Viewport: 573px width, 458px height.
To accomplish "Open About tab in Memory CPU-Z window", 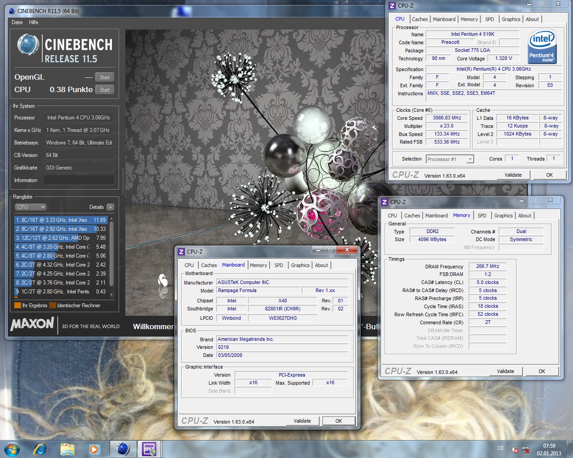I will (x=525, y=216).
